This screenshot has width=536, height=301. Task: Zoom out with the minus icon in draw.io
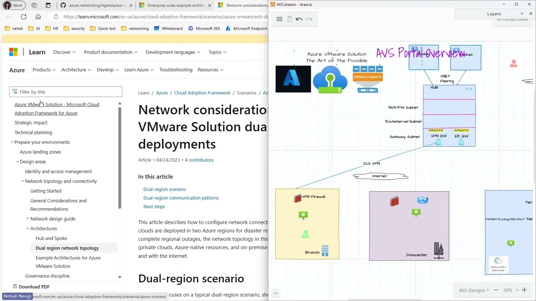496,290
